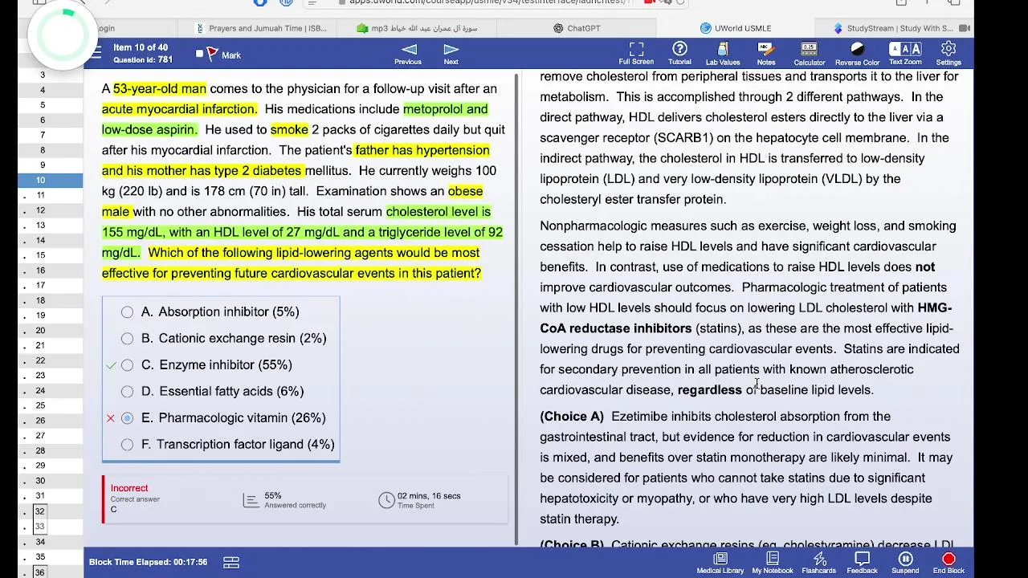Image resolution: width=1028 pixels, height=578 pixels.
Task: Click the highlighted 'acute myocardial infarction' text
Action: coord(179,109)
